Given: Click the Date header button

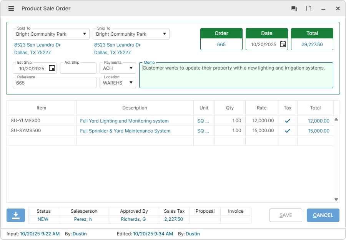Looking at the screenshot, I should [266, 33].
